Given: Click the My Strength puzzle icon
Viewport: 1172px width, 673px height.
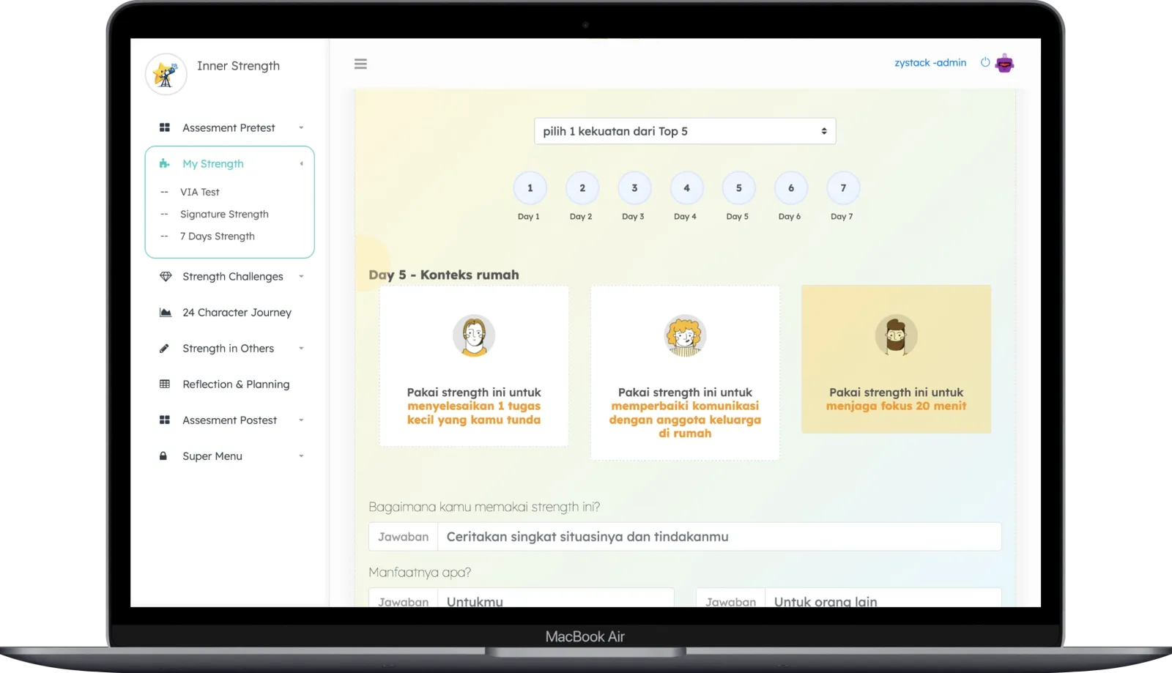Looking at the screenshot, I should tap(165, 164).
